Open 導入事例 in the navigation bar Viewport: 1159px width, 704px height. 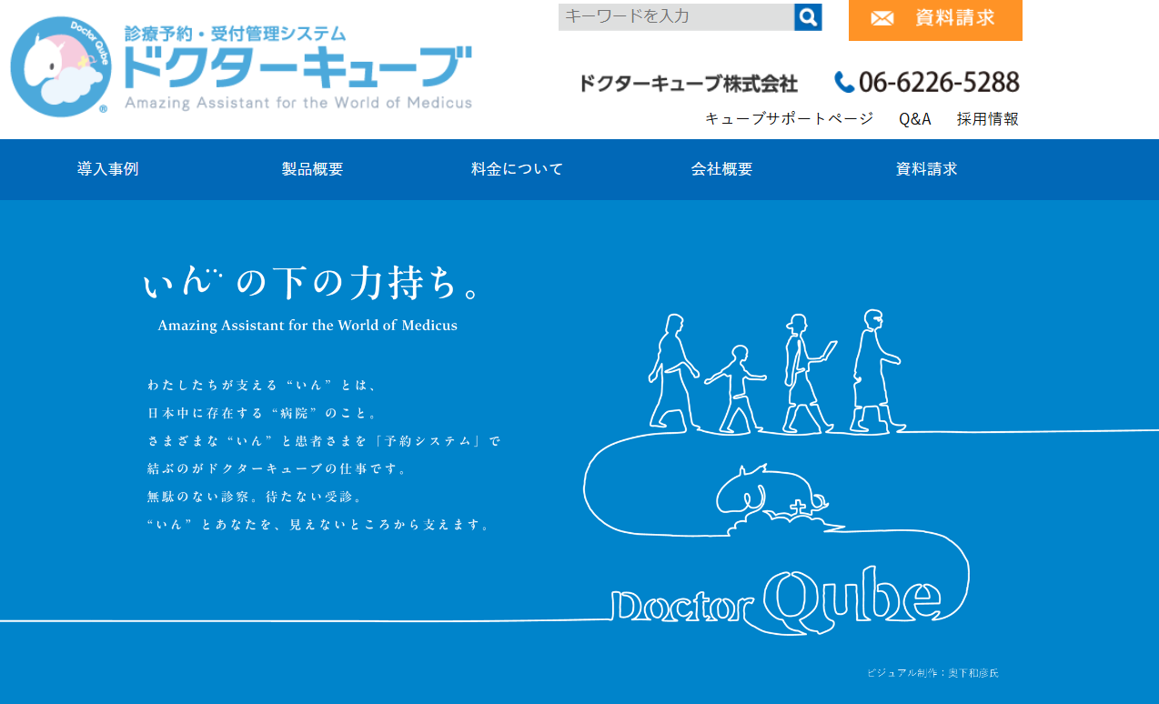(108, 169)
